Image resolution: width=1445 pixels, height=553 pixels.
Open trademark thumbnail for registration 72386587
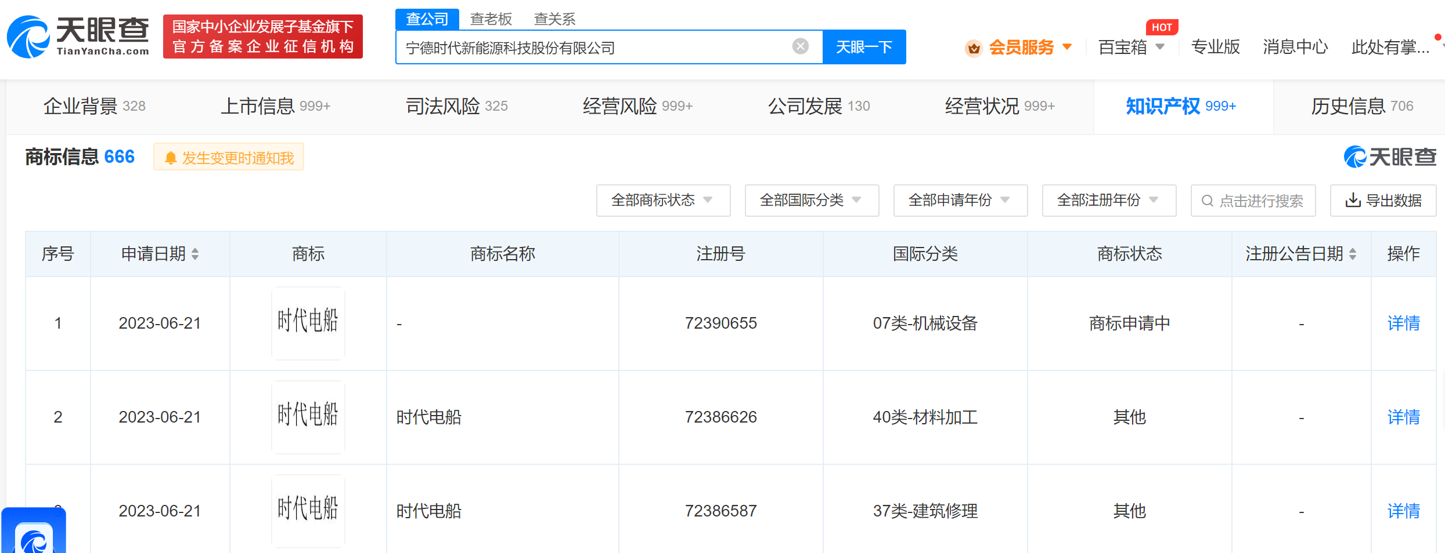308,511
